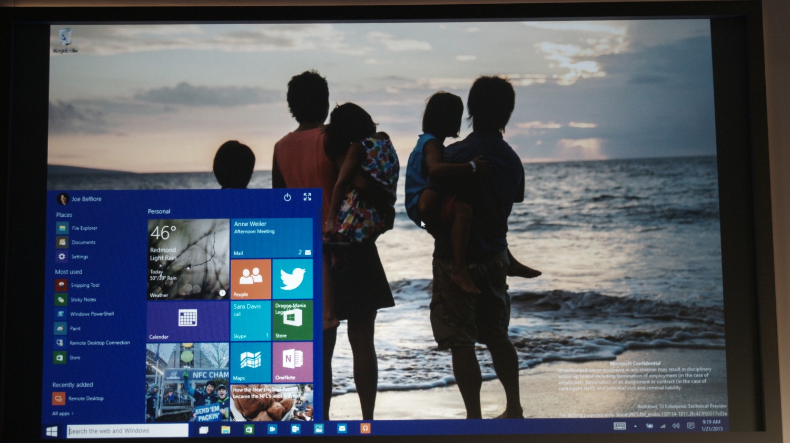Click the Search the web and Windows box

(x=127, y=431)
